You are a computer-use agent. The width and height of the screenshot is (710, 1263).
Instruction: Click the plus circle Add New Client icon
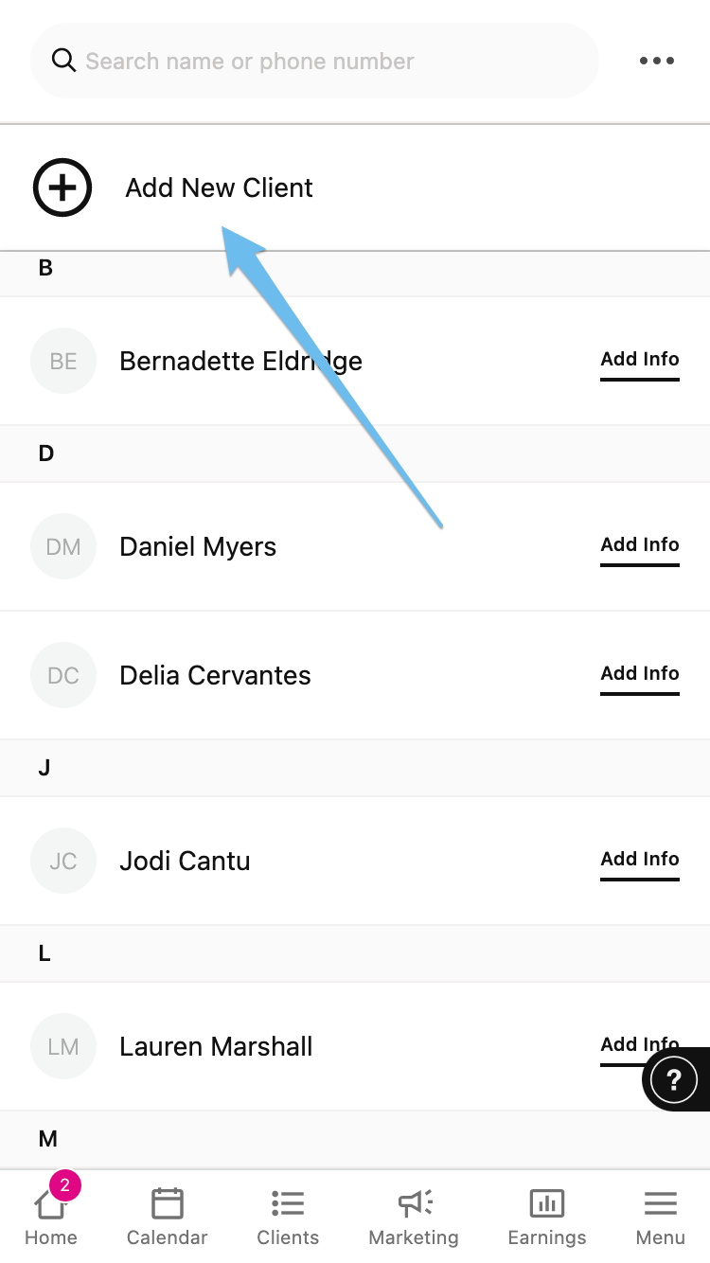pyautogui.click(x=62, y=187)
